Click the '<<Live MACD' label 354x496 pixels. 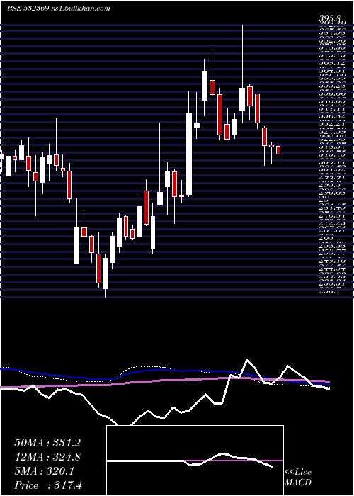click(x=298, y=478)
